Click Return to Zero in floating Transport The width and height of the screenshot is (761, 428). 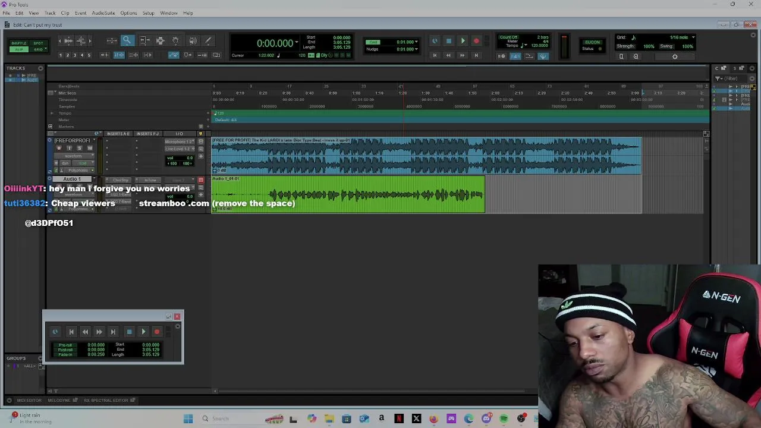(x=71, y=332)
